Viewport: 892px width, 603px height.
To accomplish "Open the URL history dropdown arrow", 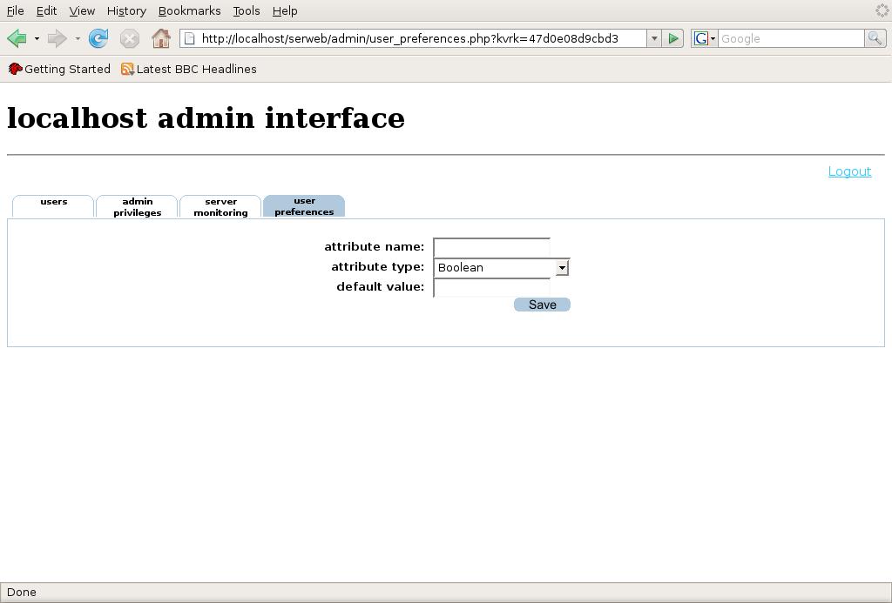I will point(653,38).
